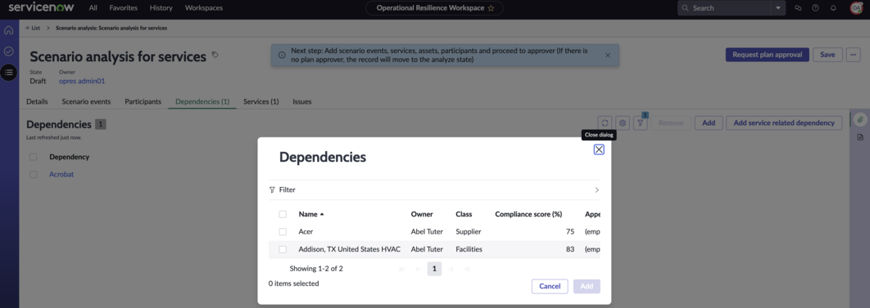Open the Home icon in left sidebar
This screenshot has width=870, height=308.
coord(8,30)
